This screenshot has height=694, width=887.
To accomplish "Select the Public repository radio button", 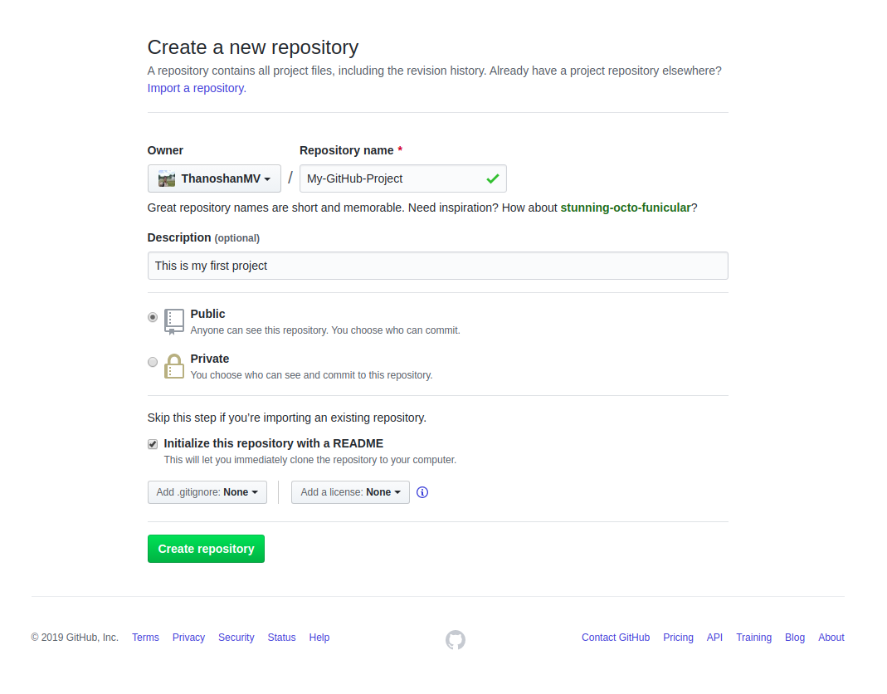I will click(x=153, y=317).
